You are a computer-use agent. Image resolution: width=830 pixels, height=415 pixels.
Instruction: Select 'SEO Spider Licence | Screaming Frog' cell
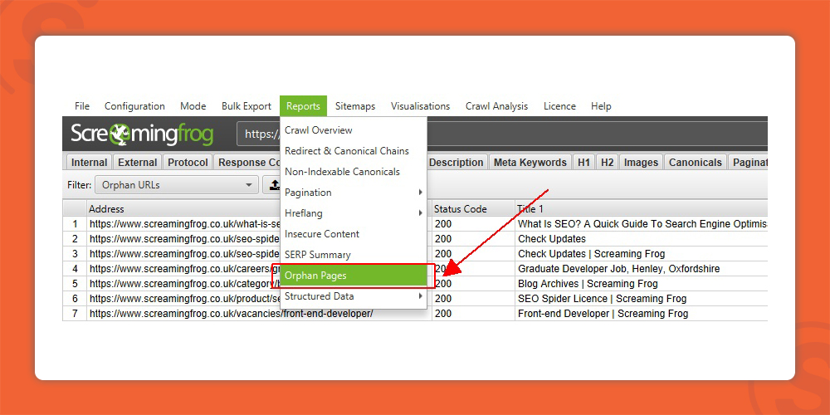(602, 299)
